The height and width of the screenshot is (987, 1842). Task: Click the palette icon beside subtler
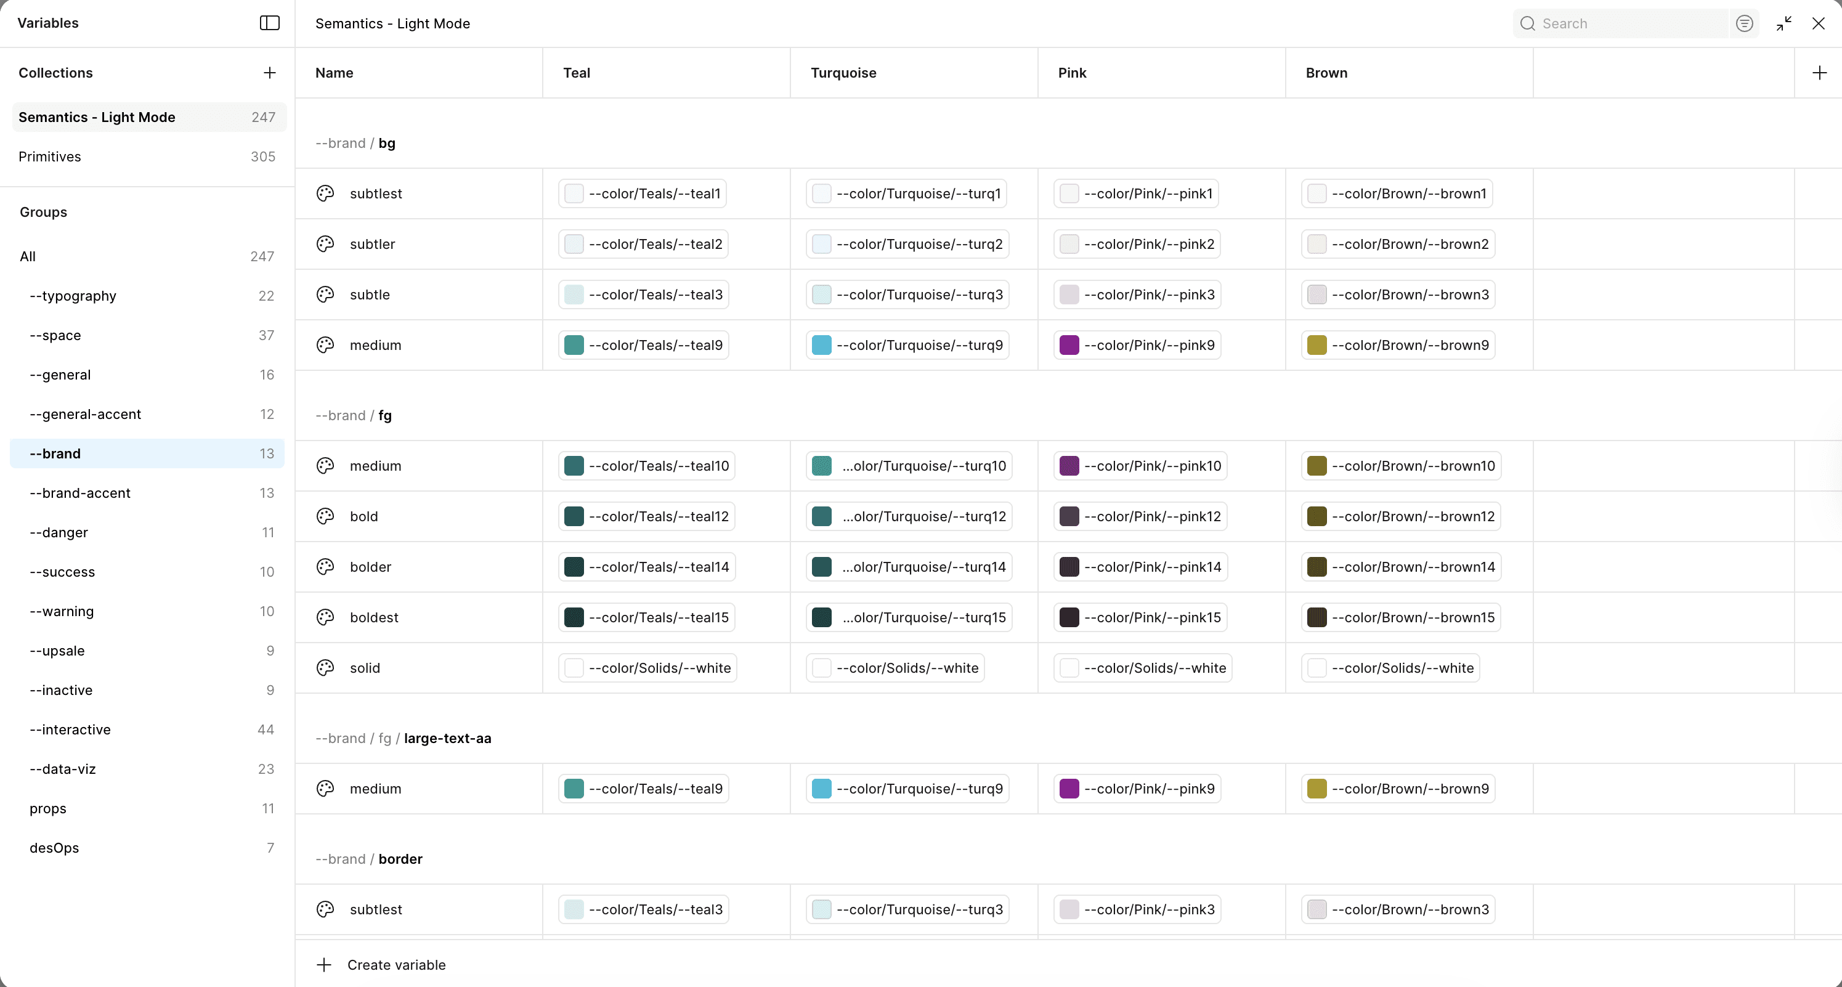[x=325, y=244]
